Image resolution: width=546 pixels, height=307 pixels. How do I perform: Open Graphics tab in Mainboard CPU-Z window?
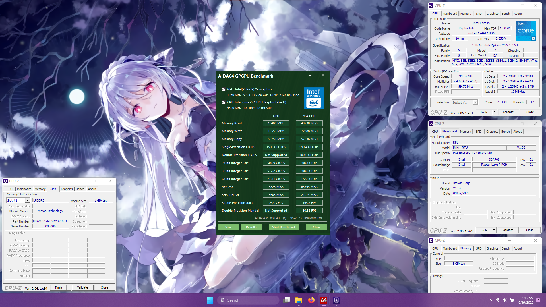click(x=492, y=132)
